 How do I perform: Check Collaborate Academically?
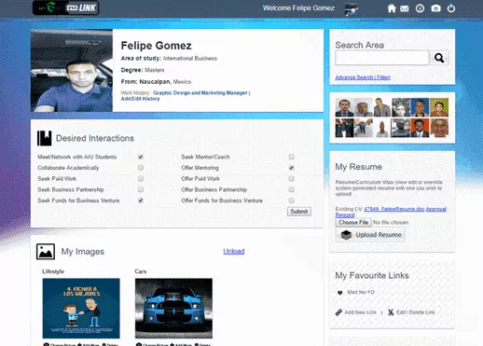[141, 168]
